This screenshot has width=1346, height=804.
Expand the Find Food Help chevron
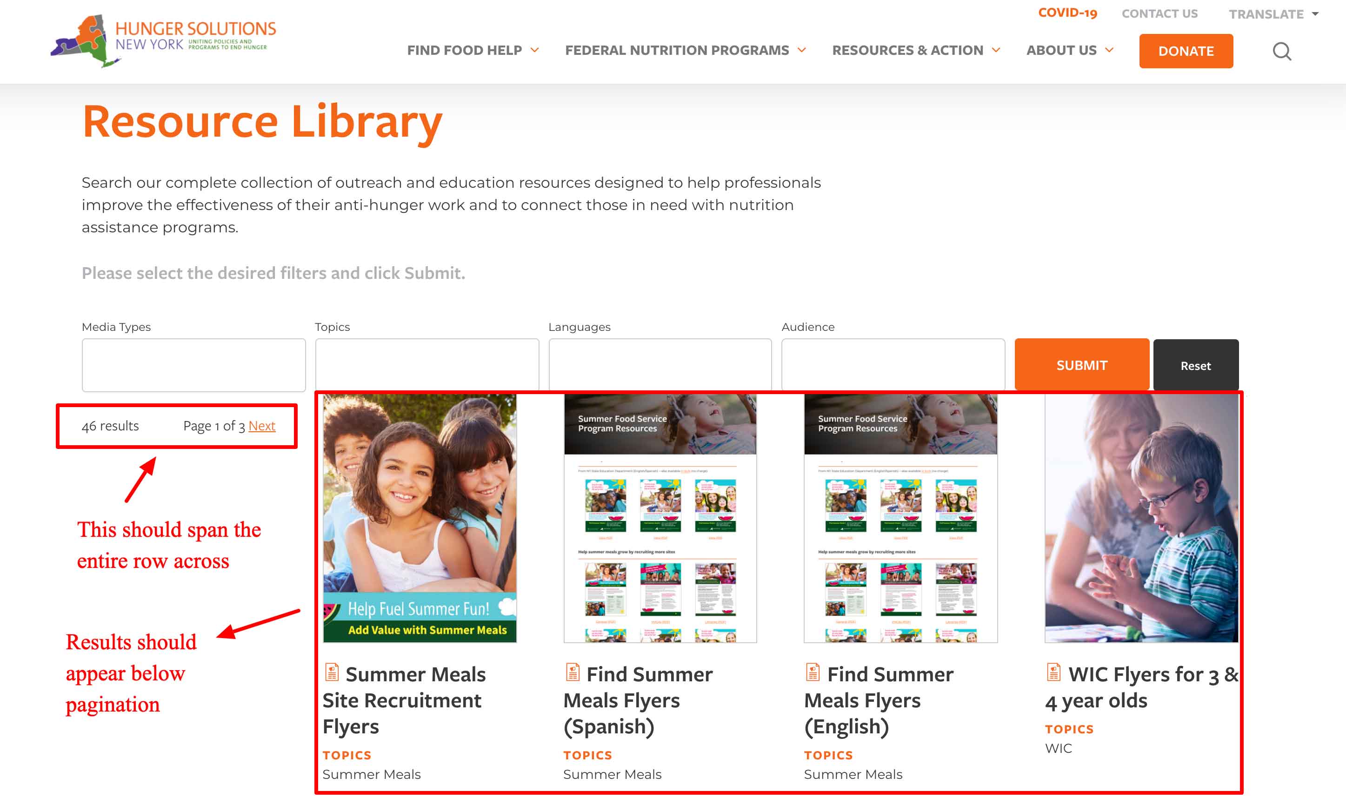click(534, 50)
